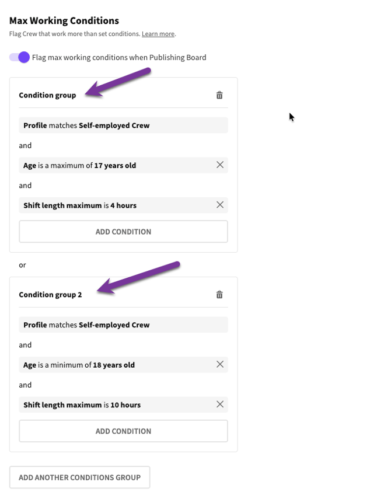This screenshot has width=391, height=499.
Task: Remove the Shift length 4 hours condition
Action: click(x=220, y=205)
